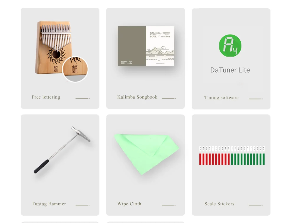Click the Wipe Cloth caption text
This screenshot has height=223, width=292.
point(129,204)
